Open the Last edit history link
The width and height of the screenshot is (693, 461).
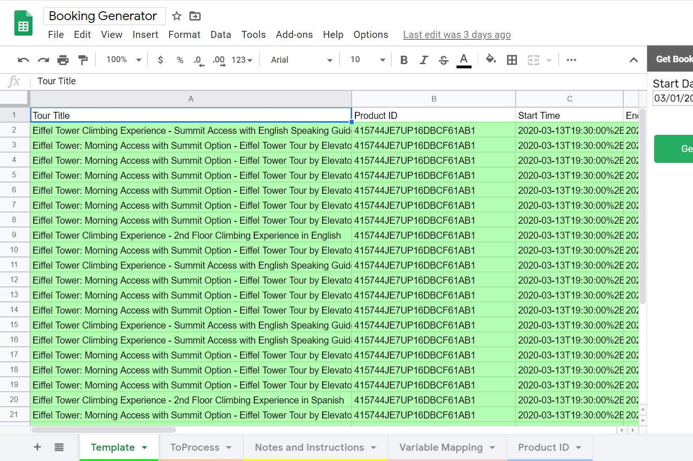457,35
